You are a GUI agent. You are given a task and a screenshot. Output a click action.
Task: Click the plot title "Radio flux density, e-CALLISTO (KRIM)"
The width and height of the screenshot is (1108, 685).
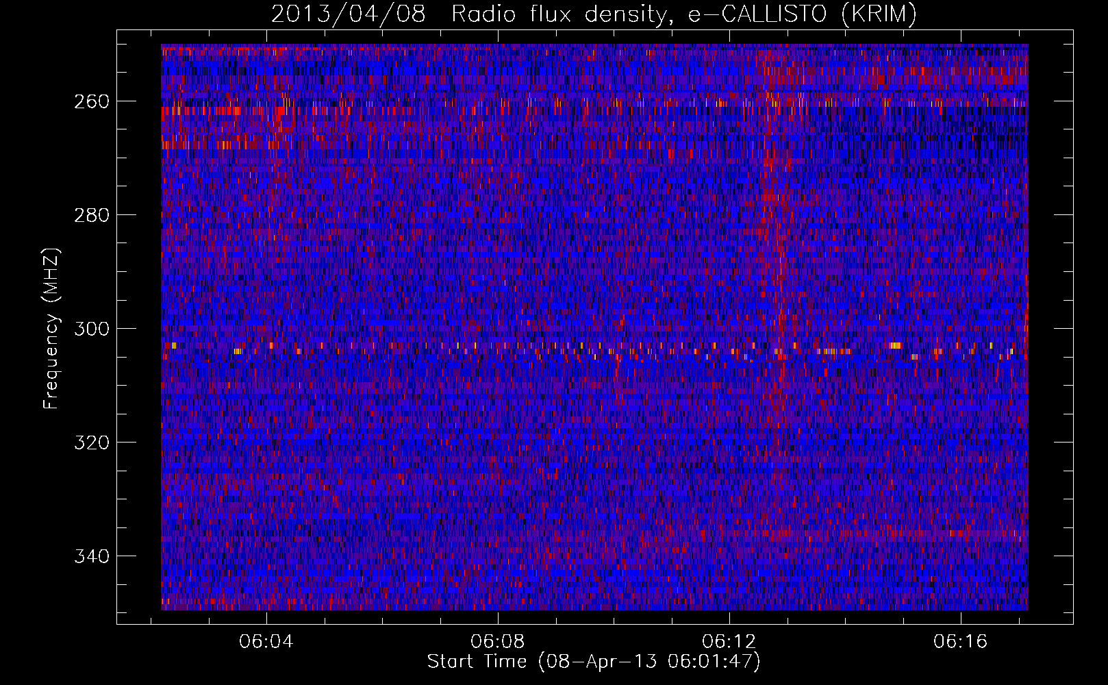pyautogui.click(x=683, y=14)
